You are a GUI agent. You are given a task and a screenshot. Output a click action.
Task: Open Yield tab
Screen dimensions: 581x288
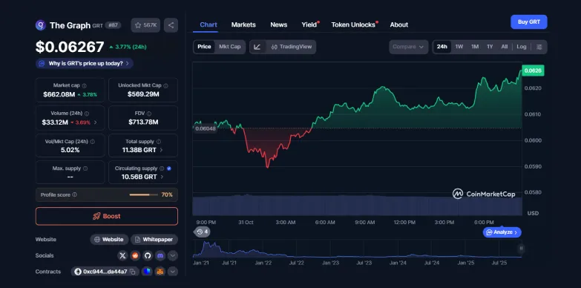point(309,24)
